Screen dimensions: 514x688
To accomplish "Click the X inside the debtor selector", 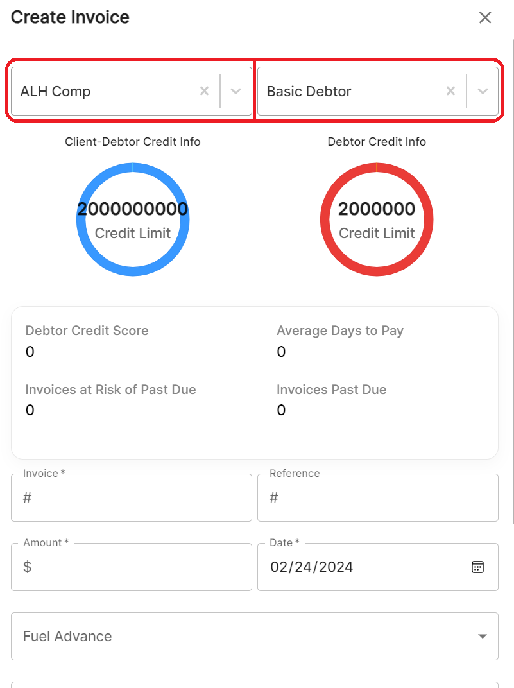I will (450, 91).
